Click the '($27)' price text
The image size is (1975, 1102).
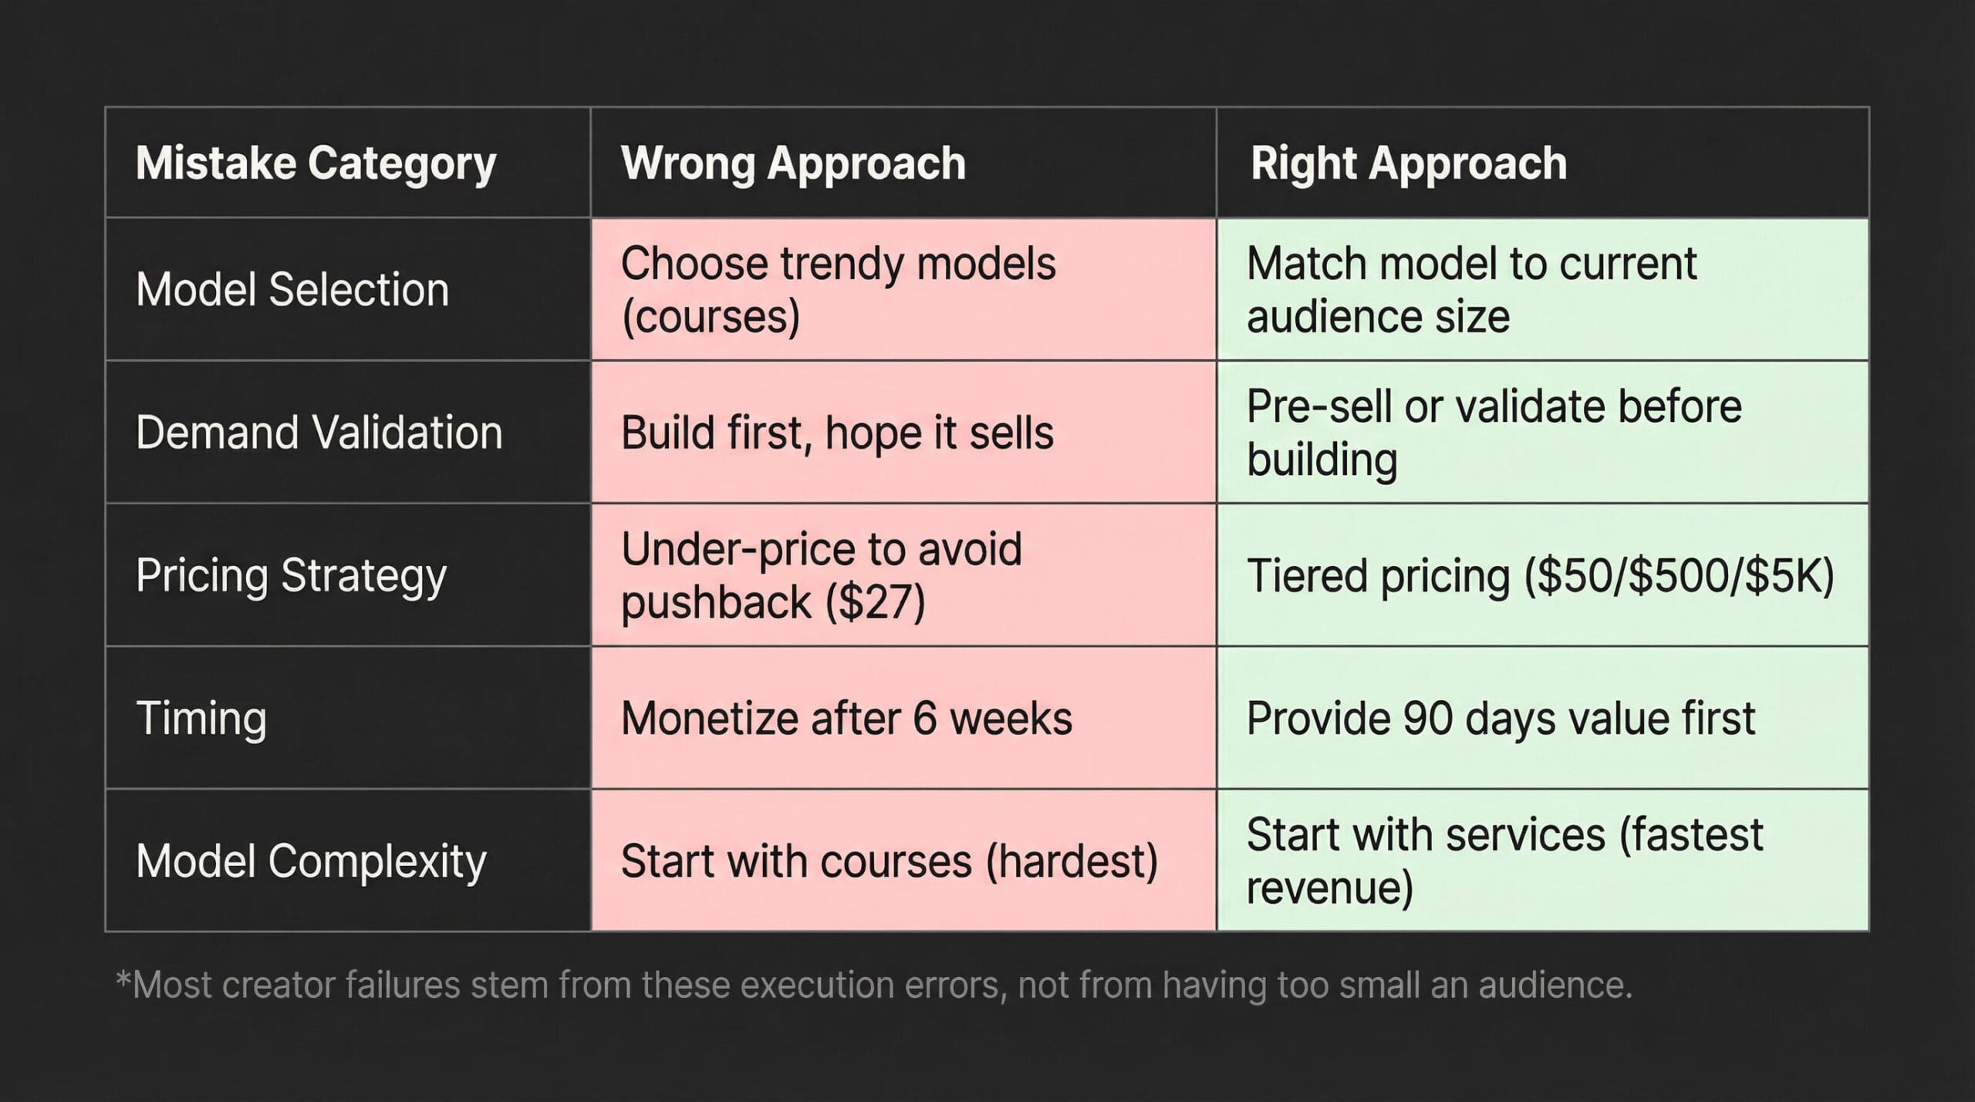pyautogui.click(x=875, y=602)
